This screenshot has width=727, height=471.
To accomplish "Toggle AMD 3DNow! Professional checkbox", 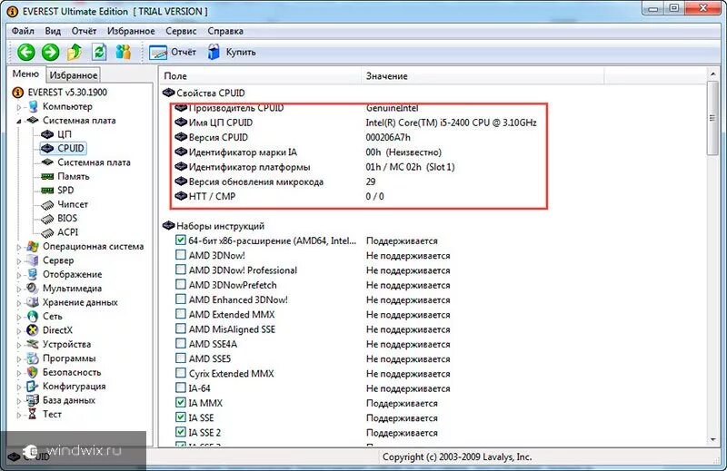I will [181, 270].
